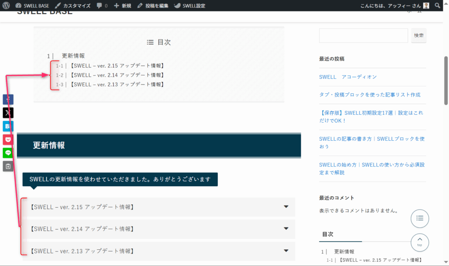Click the arrow on ver. 2.15 accordion
Screen dimensions: 449x266
[x=286, y=207]
